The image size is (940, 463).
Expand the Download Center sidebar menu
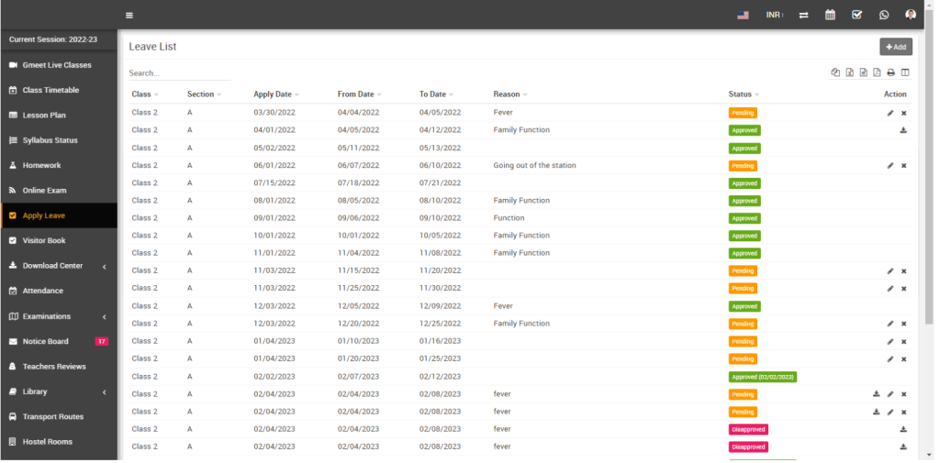coord(59,266)
